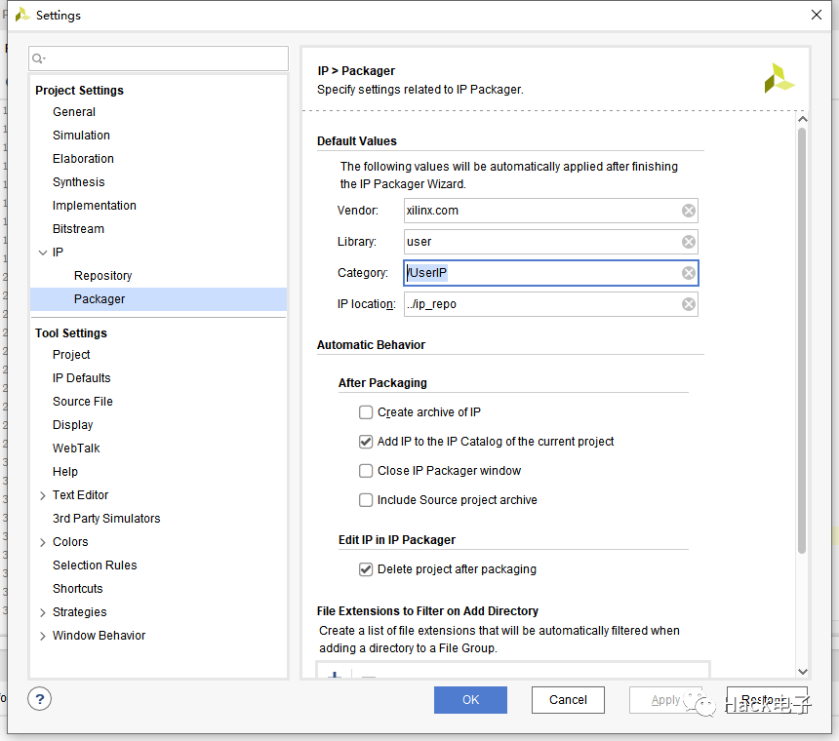This screenshot has width=839, height=741.
Task: Uncheck Add IP to the IP Catalog
Action: (366, 442)
